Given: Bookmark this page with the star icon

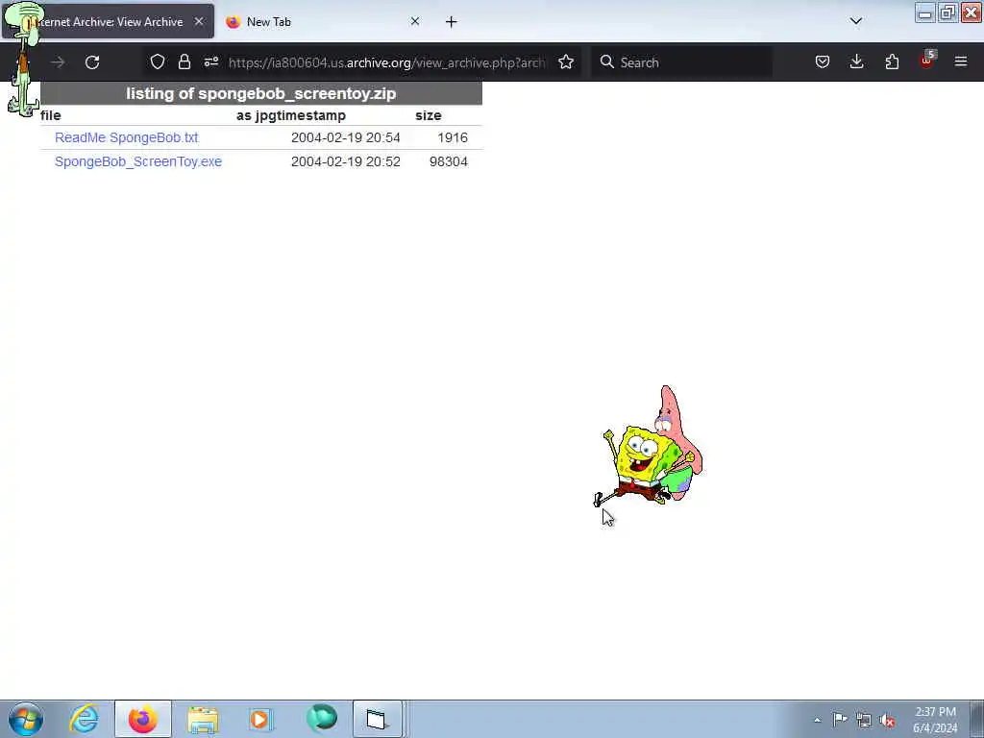Looking at the screenshot, I should click(x=566, y=61).
